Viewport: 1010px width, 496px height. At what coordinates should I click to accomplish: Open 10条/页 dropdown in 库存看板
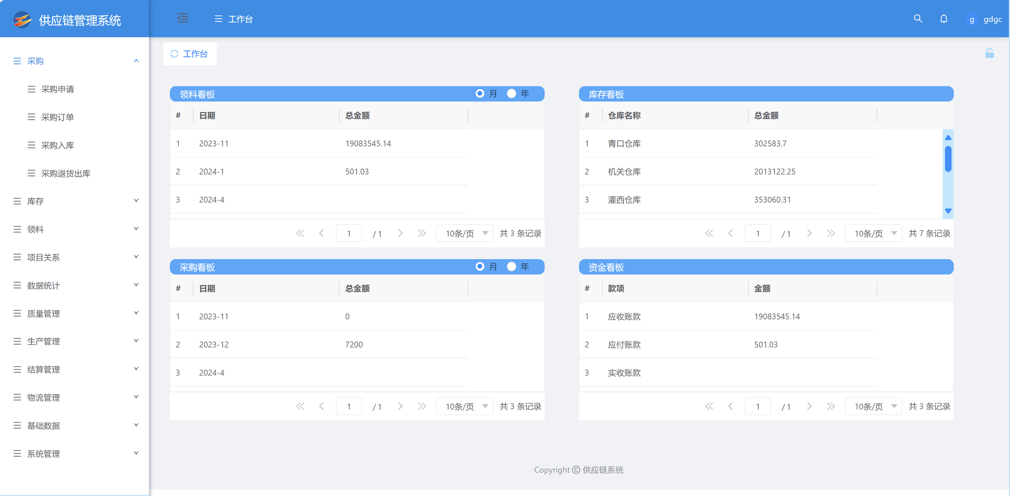873,234
